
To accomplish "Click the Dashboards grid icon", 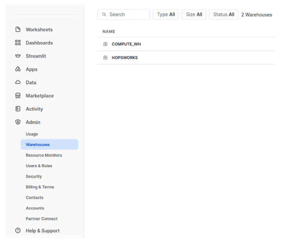I will (x=18, y=43).
